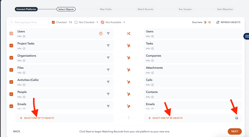Go to Run Sample step

point(185,9)
